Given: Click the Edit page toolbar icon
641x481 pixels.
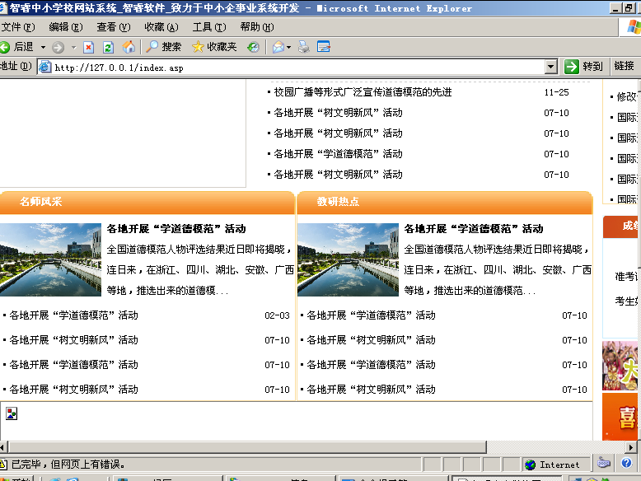Looking at the screenshot, I should (x=323, y=47).
